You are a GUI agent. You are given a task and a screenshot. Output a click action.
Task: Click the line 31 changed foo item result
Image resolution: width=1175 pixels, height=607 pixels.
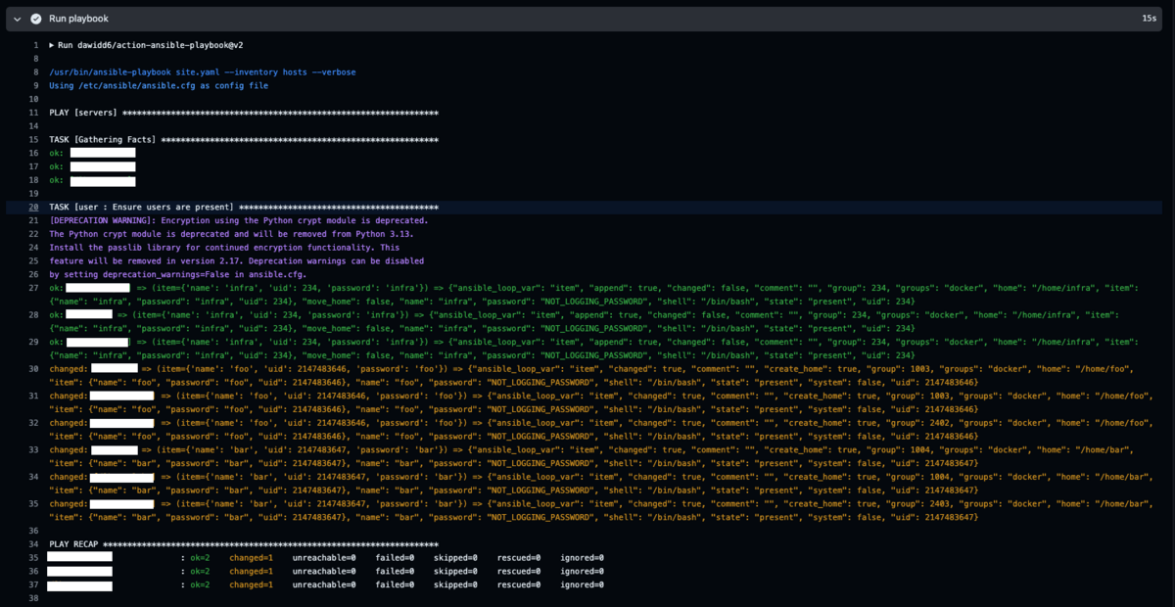[601, 402]
